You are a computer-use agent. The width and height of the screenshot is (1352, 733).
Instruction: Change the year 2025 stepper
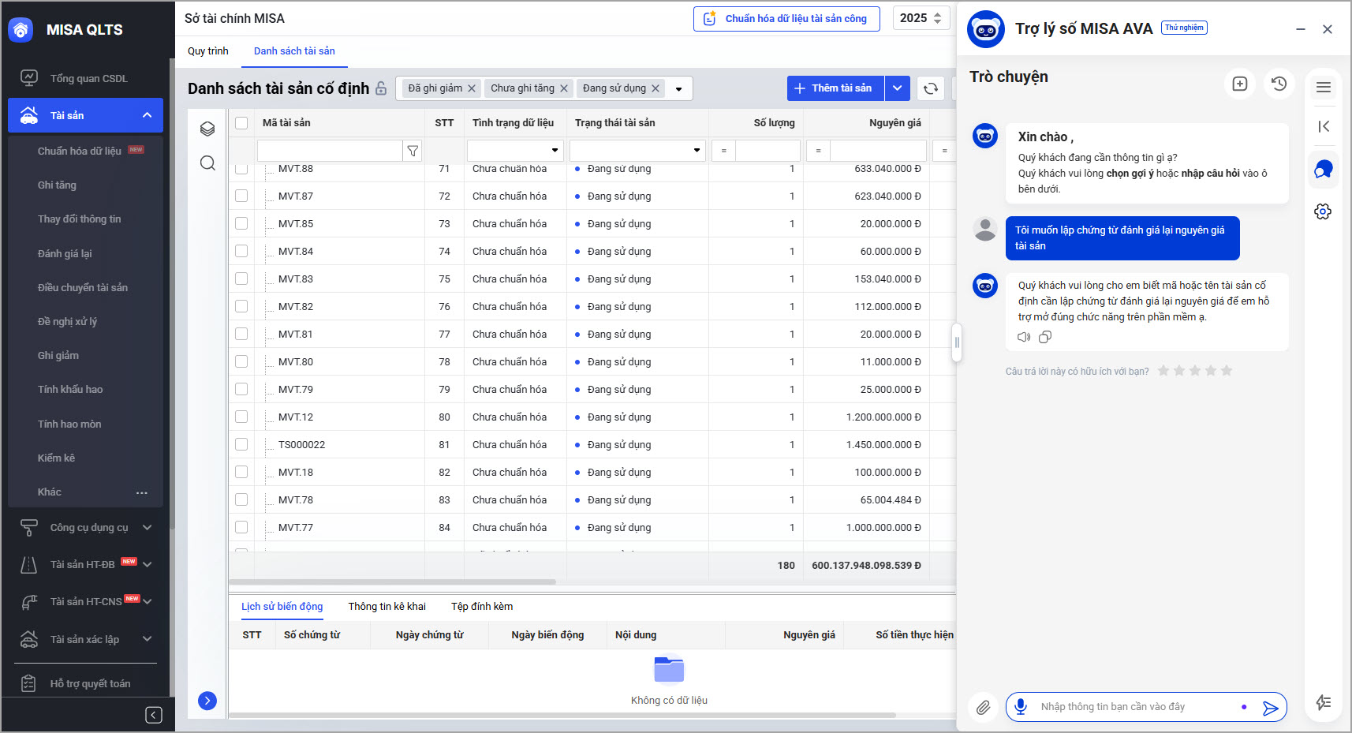(938, 18)
